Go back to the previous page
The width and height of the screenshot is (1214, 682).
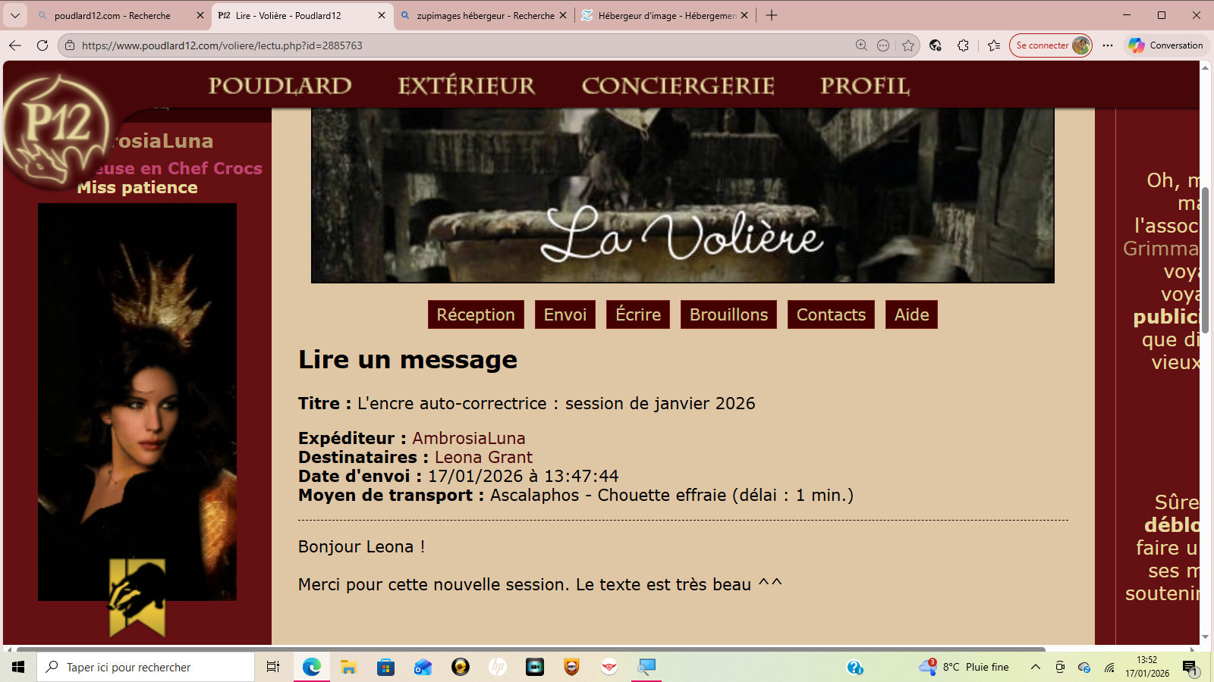click(15, 45)
